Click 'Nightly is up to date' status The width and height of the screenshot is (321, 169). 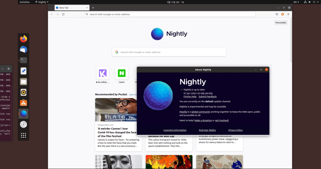194,90
